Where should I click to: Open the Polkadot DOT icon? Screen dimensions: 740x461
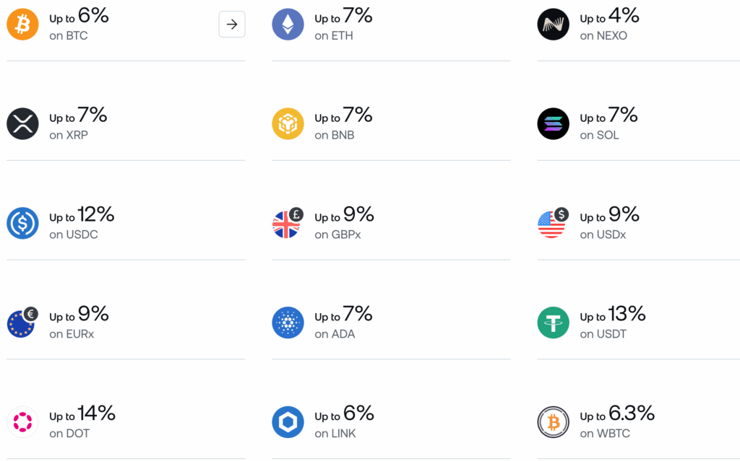tap(22, 422)
